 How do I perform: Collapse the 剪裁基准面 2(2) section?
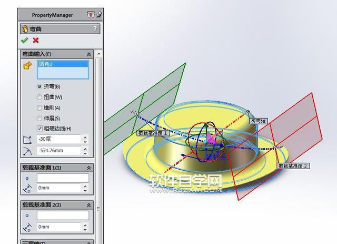click(x=89, y=206)
